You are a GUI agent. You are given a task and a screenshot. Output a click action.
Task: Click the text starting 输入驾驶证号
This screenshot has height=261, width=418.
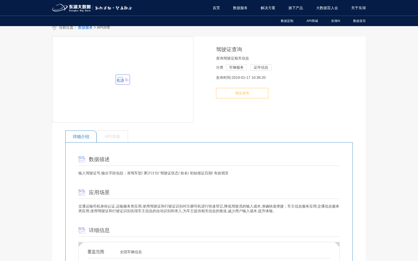click(153, 173)
